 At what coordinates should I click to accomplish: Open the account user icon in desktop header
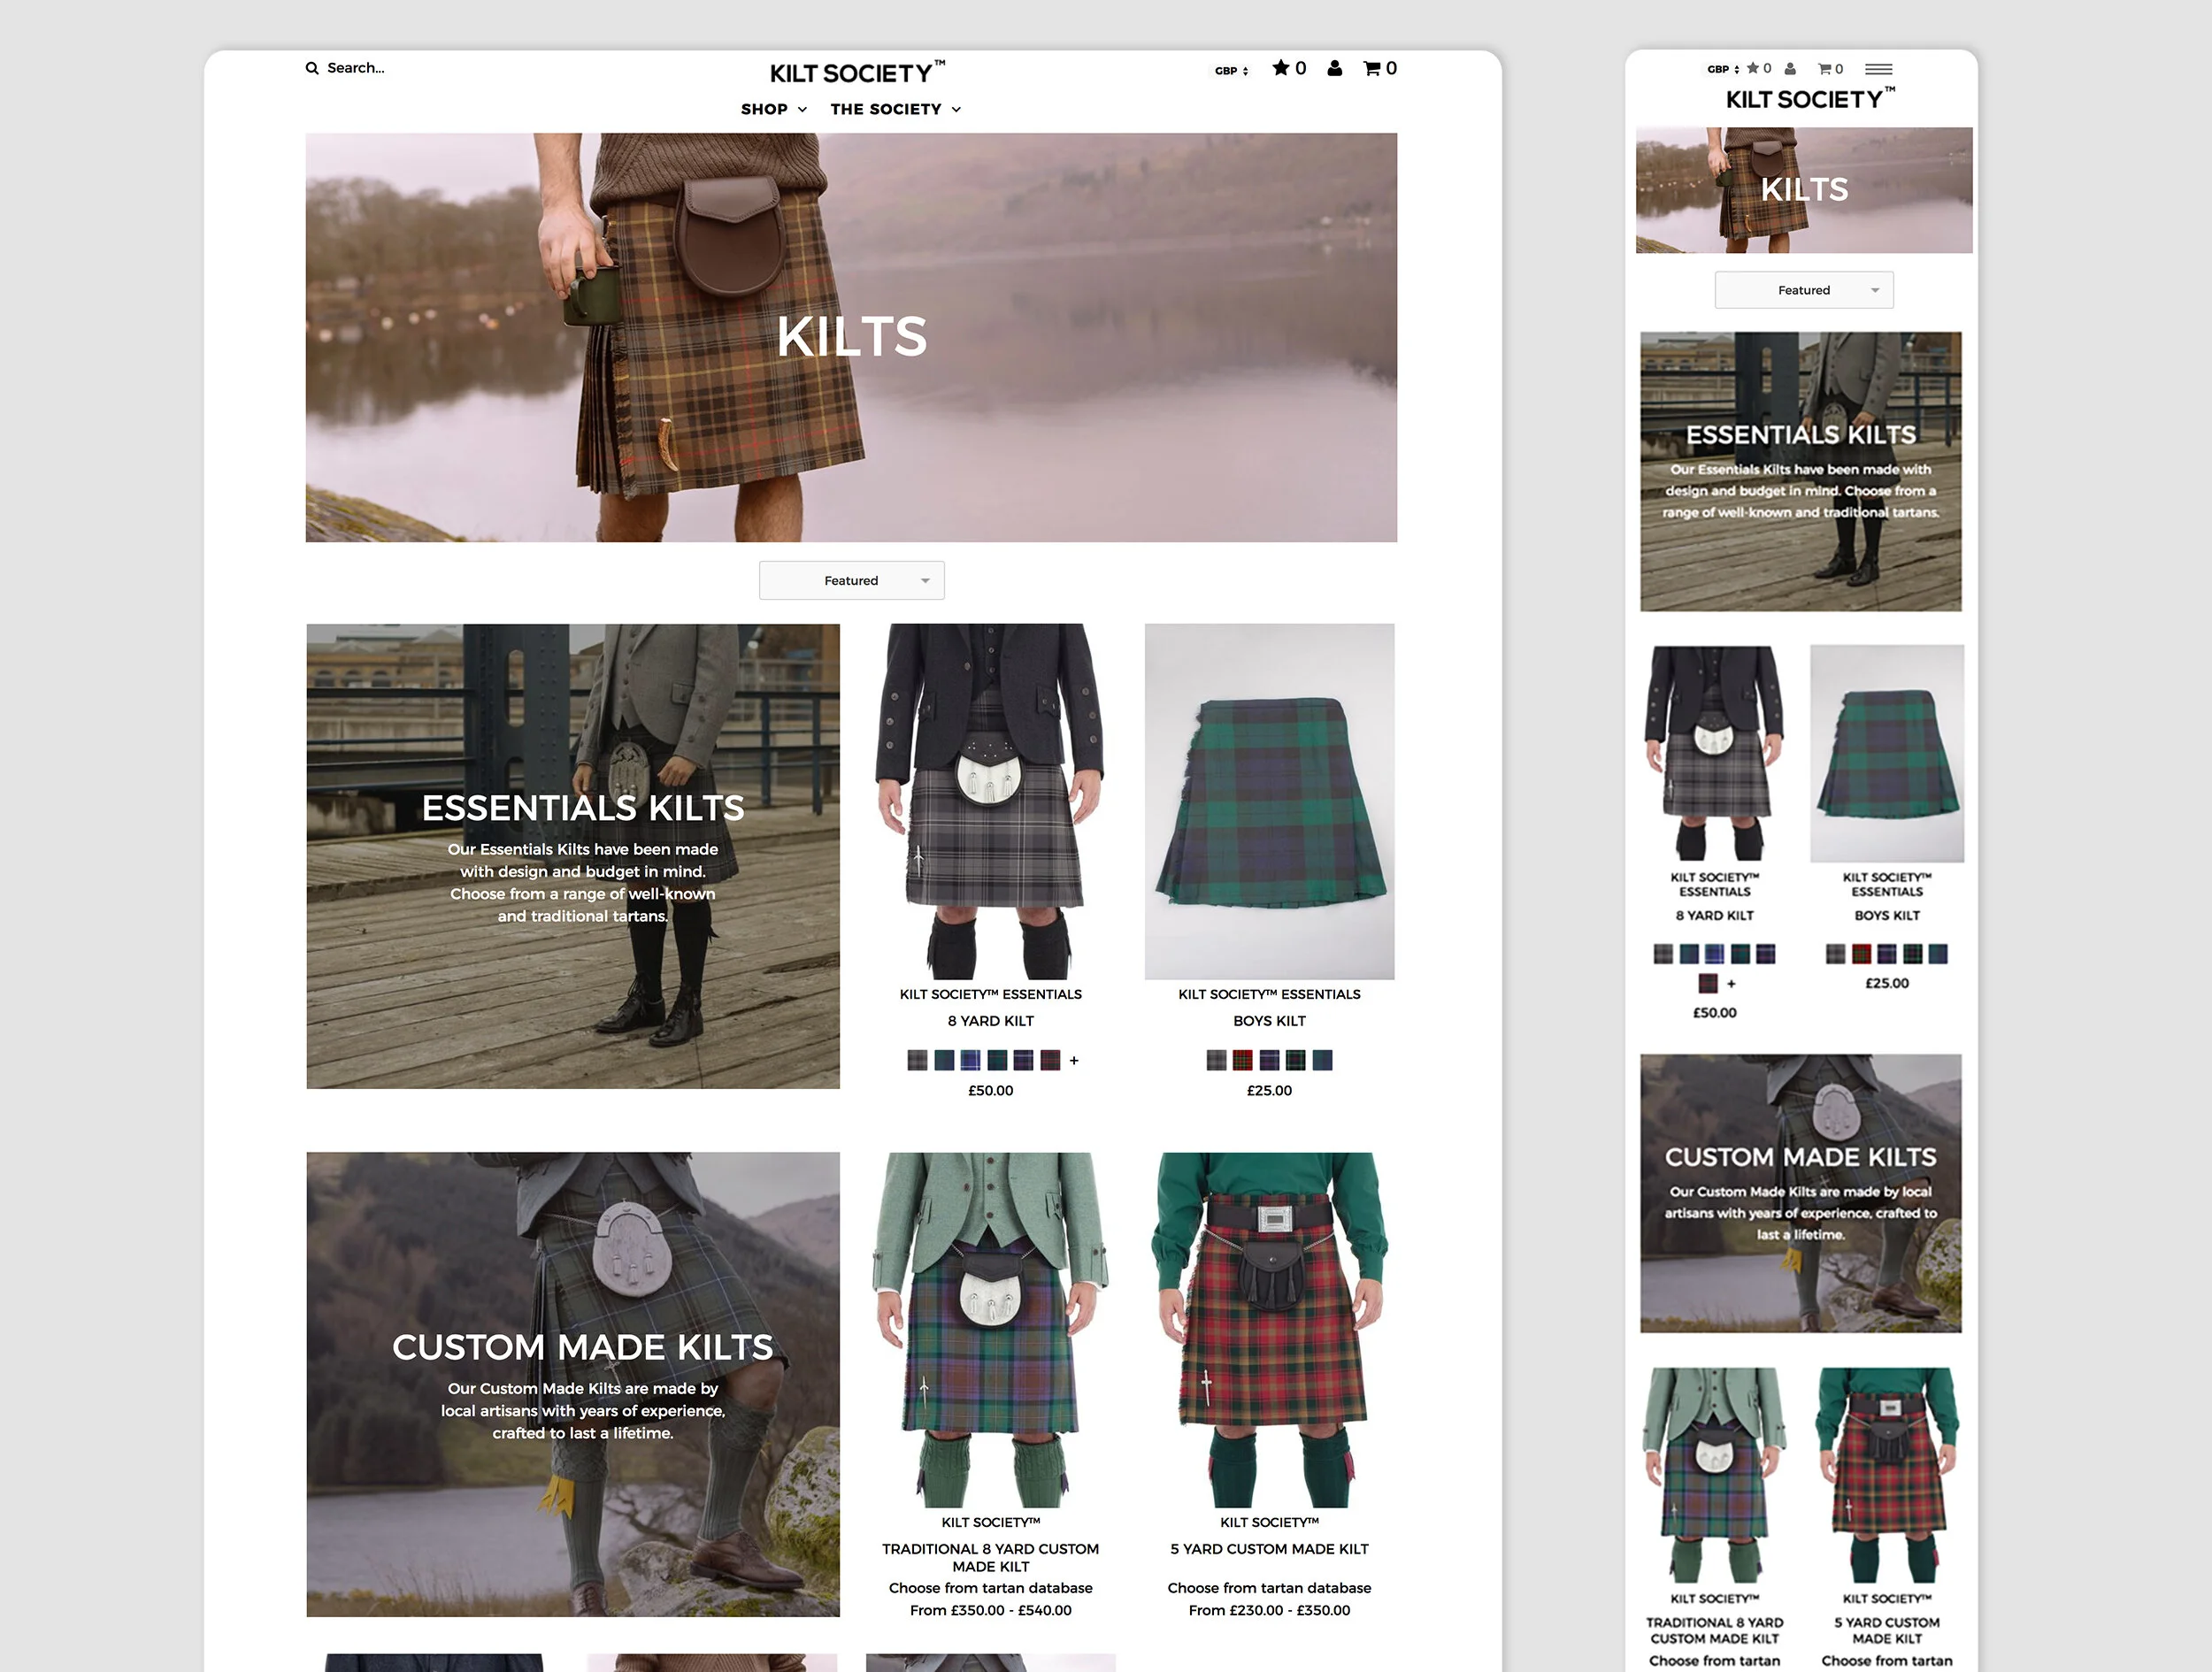pos(1334,68)
